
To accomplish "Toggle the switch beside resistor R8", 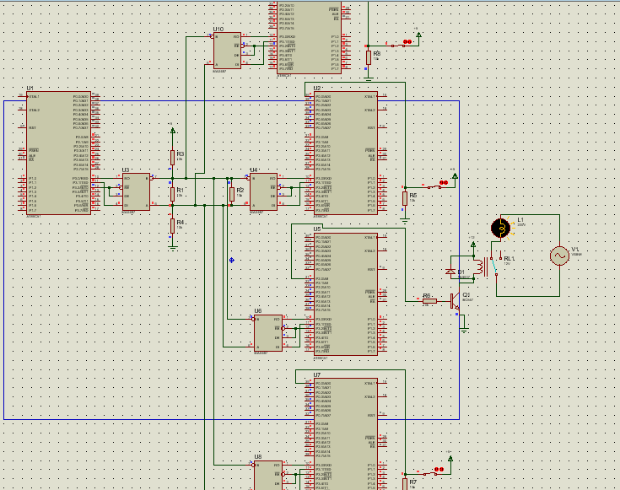I will tap(400, 44).
